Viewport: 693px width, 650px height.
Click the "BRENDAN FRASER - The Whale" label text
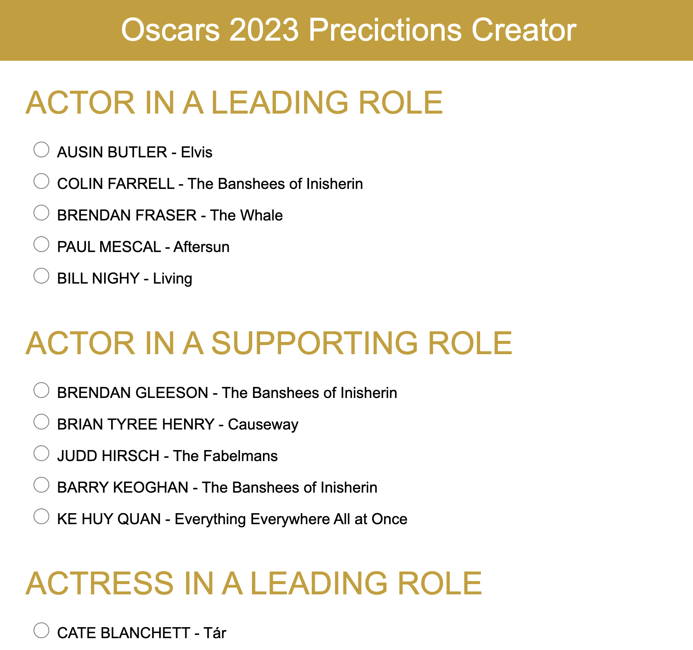170,215
